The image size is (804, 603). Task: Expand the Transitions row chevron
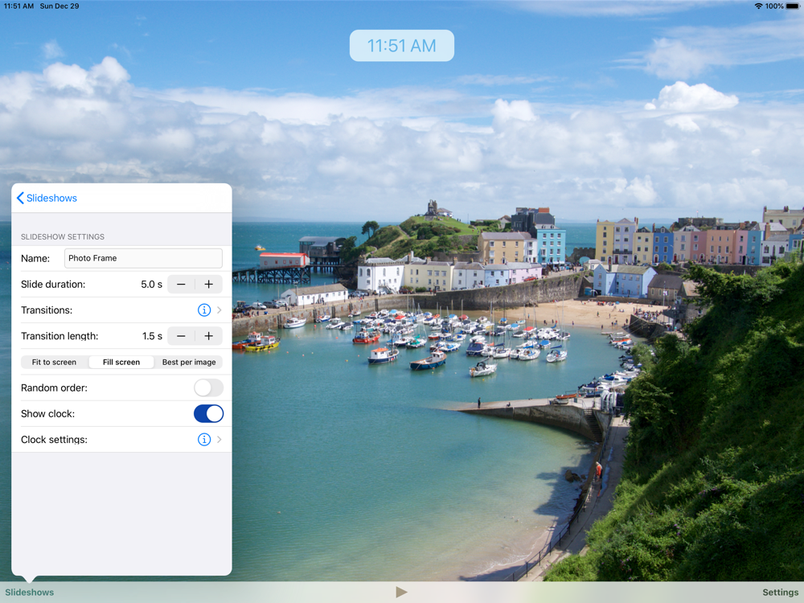click(x=219, y=310)
